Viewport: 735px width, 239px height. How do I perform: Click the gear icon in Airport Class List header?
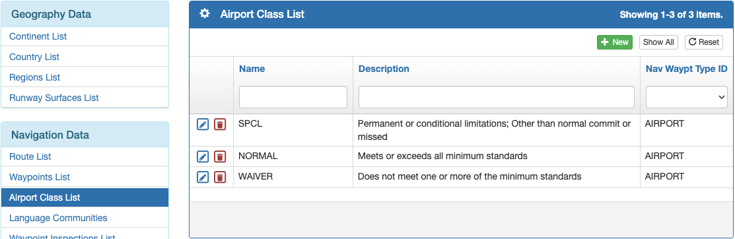click(204, 14)
